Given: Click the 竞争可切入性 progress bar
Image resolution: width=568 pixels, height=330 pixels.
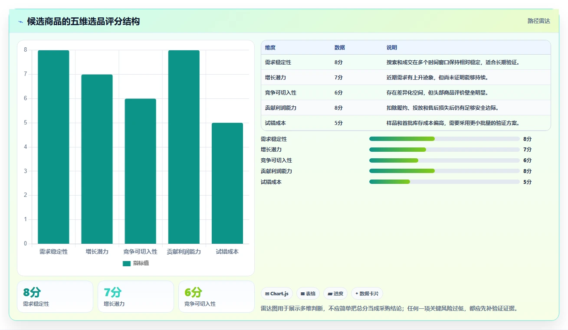Looking at the screenshot, I should (x=444, y=160).
